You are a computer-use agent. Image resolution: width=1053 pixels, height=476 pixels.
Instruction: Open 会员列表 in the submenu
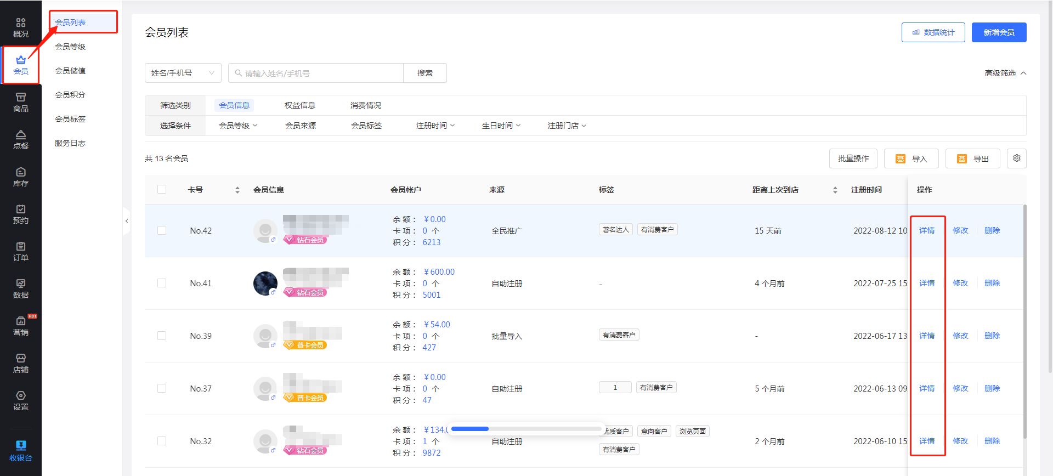point(70,22)
